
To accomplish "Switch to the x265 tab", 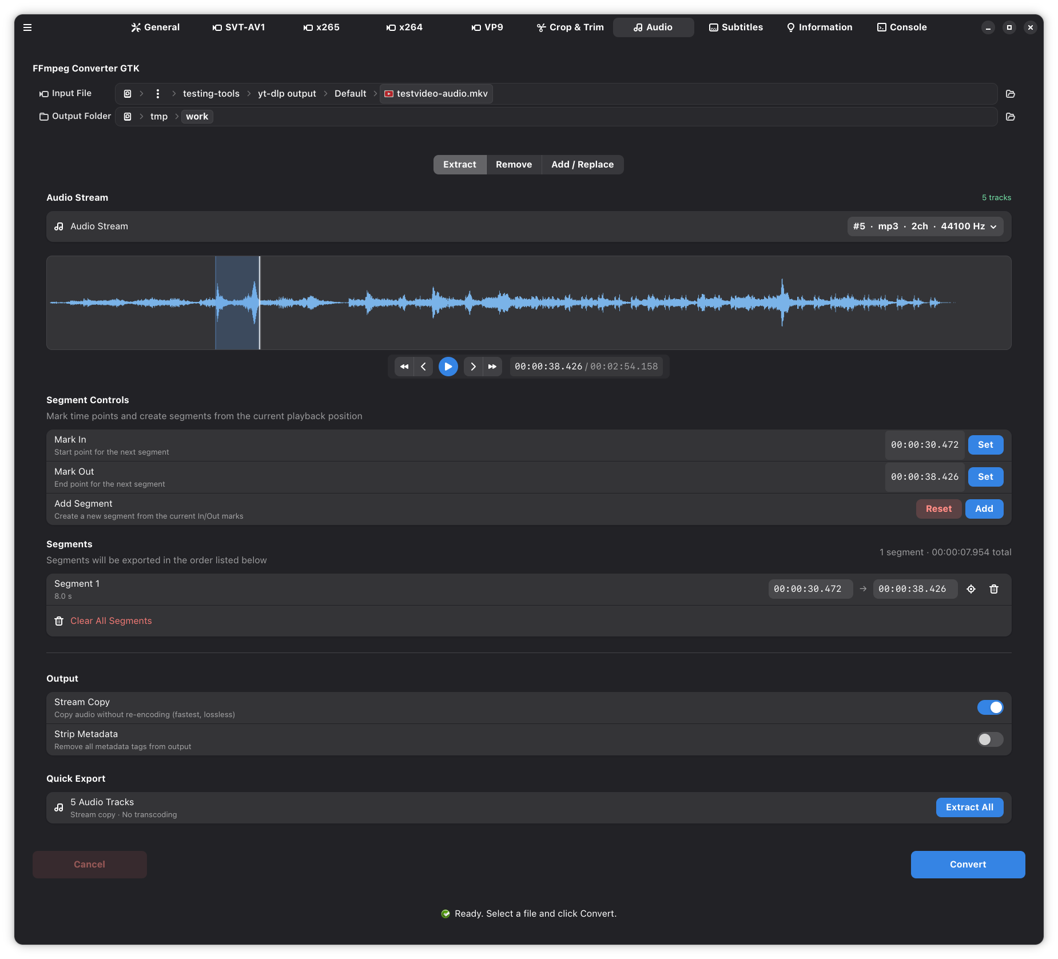I will coord(321,27).
